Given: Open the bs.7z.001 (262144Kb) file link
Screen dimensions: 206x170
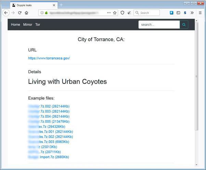Looking at the screenshot, I should (51, 131).
